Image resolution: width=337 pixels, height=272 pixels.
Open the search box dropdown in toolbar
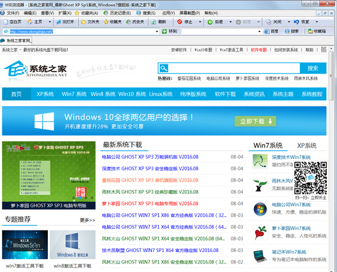pyautogui.click(x=259, y=32)
